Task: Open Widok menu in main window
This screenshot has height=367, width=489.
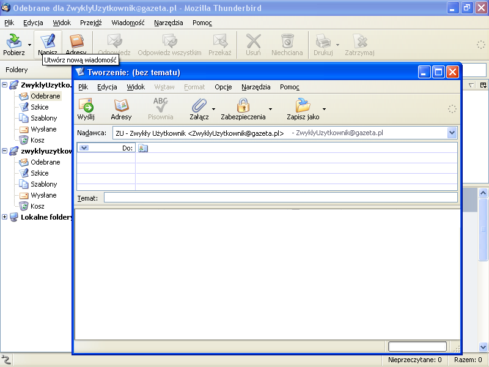Action: pos(62,23)
